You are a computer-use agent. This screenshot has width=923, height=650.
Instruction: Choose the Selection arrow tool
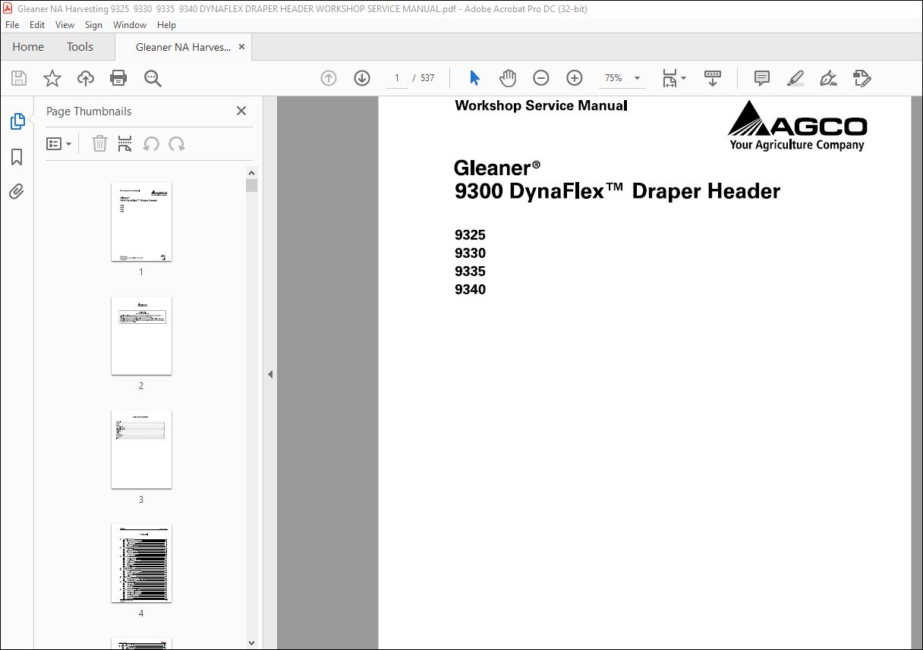tap(475, 78)
